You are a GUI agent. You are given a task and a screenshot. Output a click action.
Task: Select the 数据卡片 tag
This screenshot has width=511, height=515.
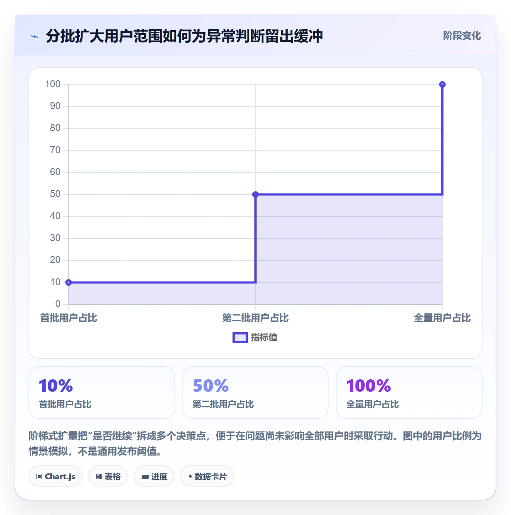pyautogui.click(x=207, y=476)
